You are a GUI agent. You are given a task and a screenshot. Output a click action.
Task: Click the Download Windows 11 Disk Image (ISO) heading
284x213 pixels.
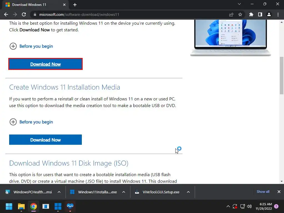point(69,163)
